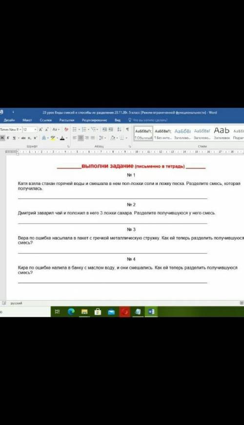Screen dimensions: 244x425
Task: Open Microsoft Edge from the taskbar
Action: pyautogui.click(x=71, y=312)
